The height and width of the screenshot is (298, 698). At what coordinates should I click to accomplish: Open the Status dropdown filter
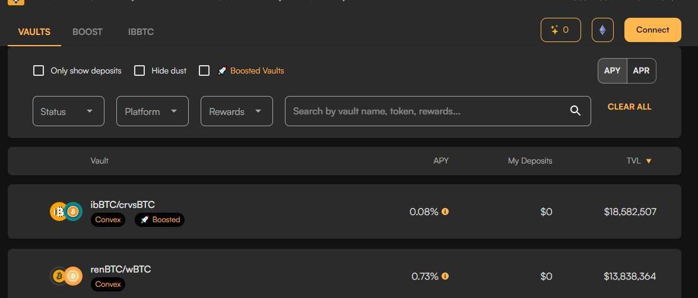point(68,111)
